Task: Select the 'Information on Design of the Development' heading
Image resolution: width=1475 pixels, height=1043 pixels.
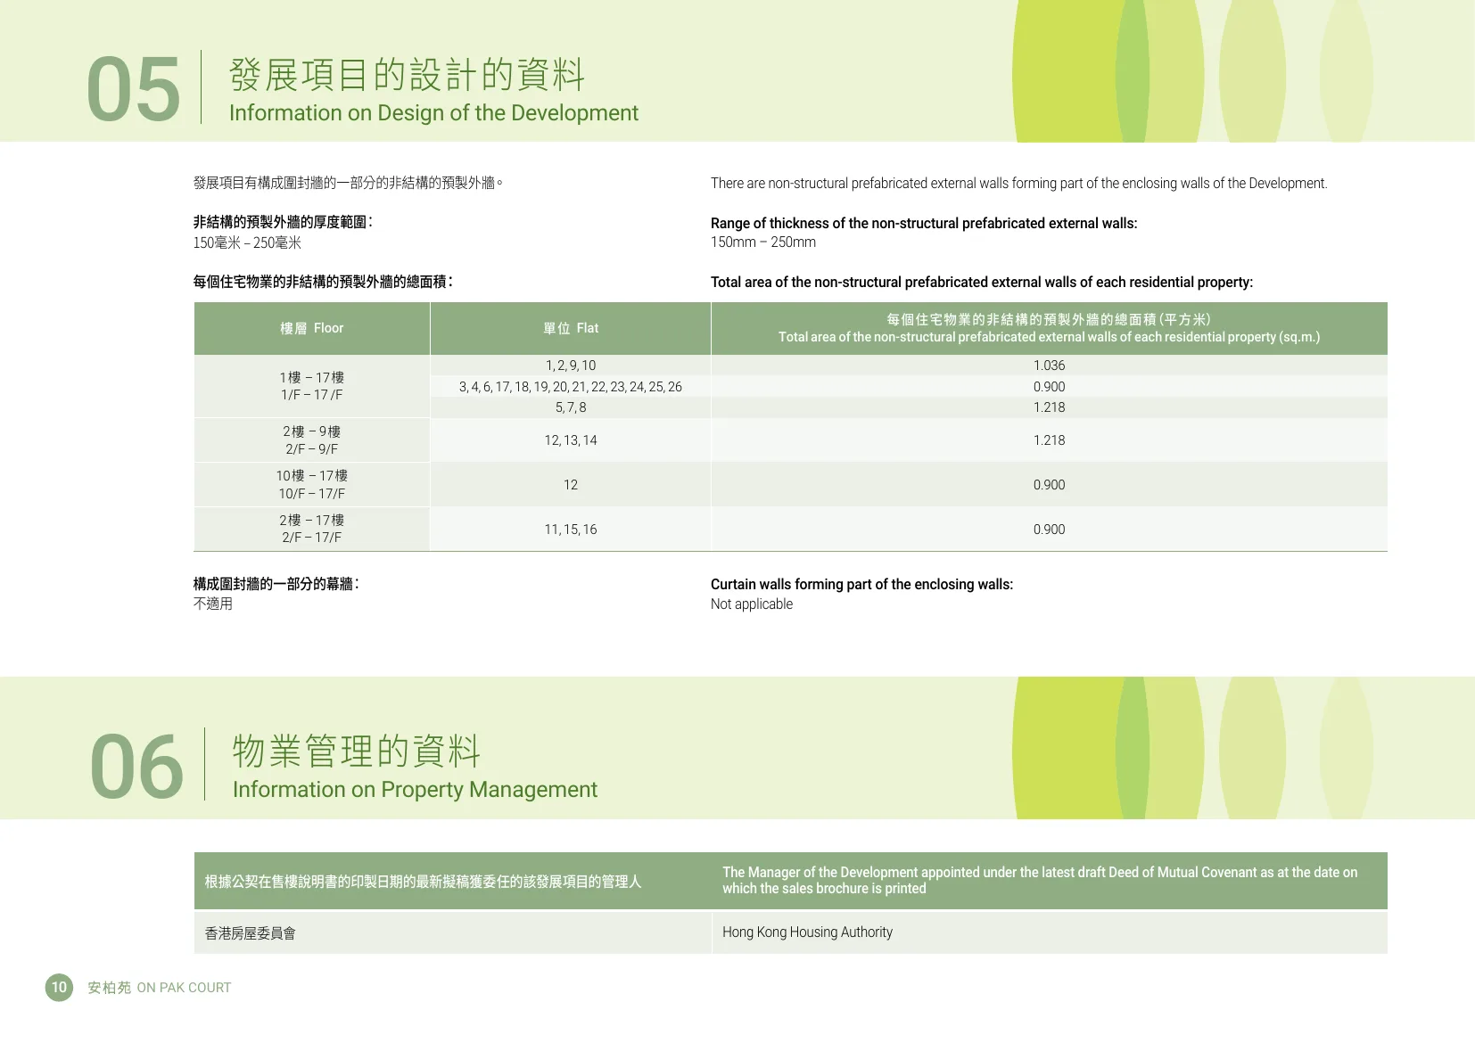Action: click(433, 113)
